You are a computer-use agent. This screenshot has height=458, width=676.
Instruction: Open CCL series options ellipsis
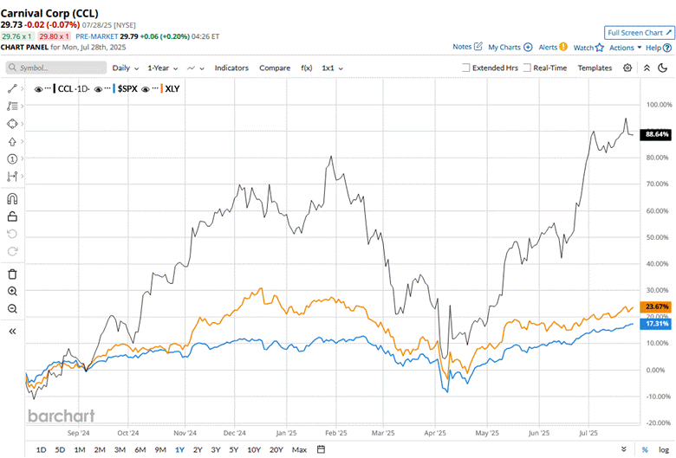click(x=48, y=88)
